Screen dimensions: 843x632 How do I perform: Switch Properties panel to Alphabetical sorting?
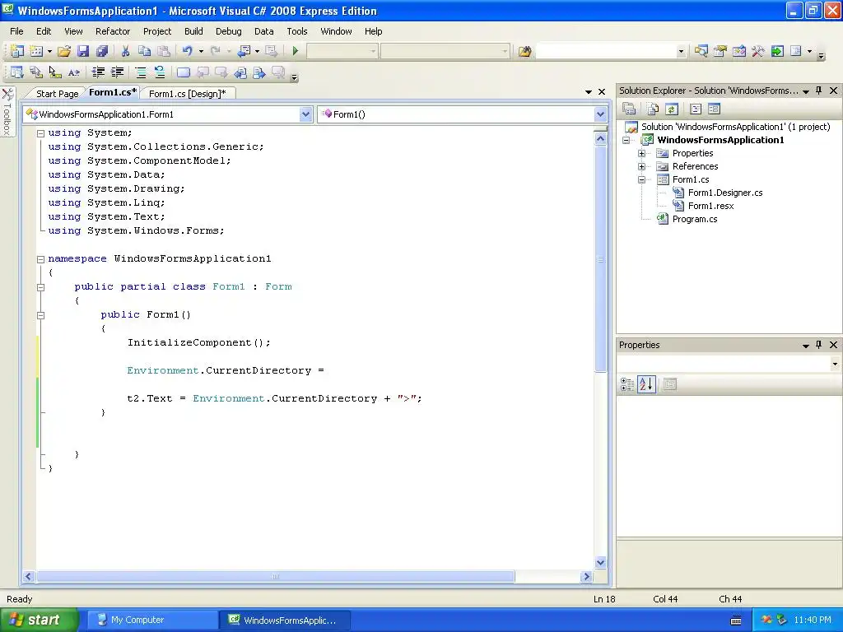click(646, 384)
